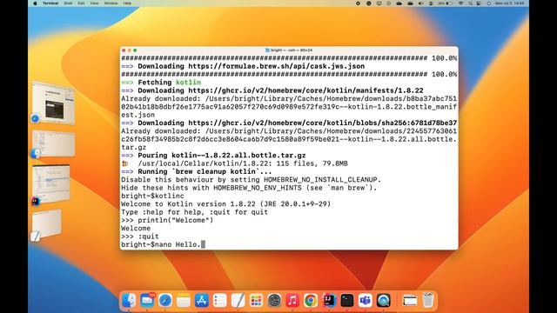The width and height of the screenshot is (557, 313).
Task: Click the 'Running `brew cleanup kotlin`...' line
Action: coord(197,171)
